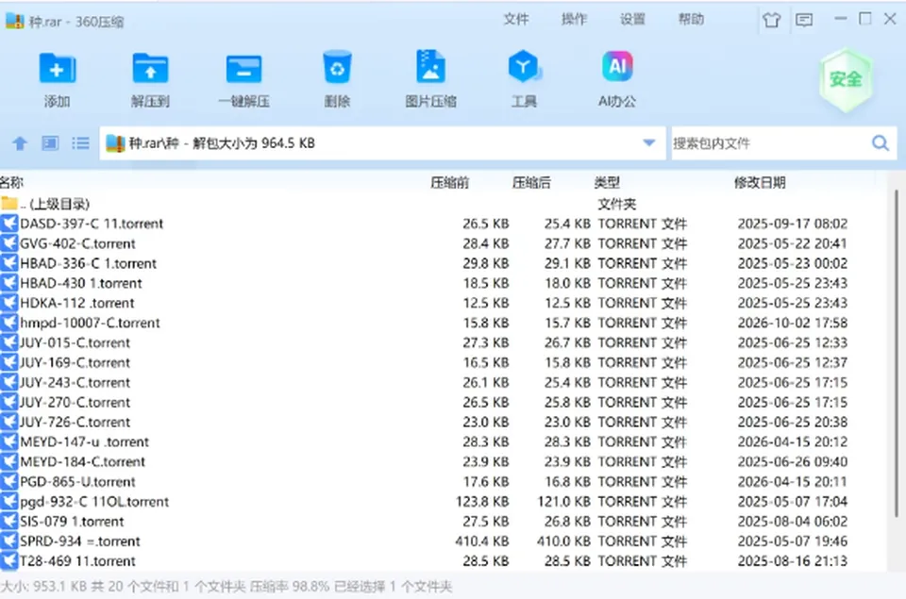Expand the archive path dropdown arrow
The height and width of the screenshot is (599, 906).
click(649, 142)
